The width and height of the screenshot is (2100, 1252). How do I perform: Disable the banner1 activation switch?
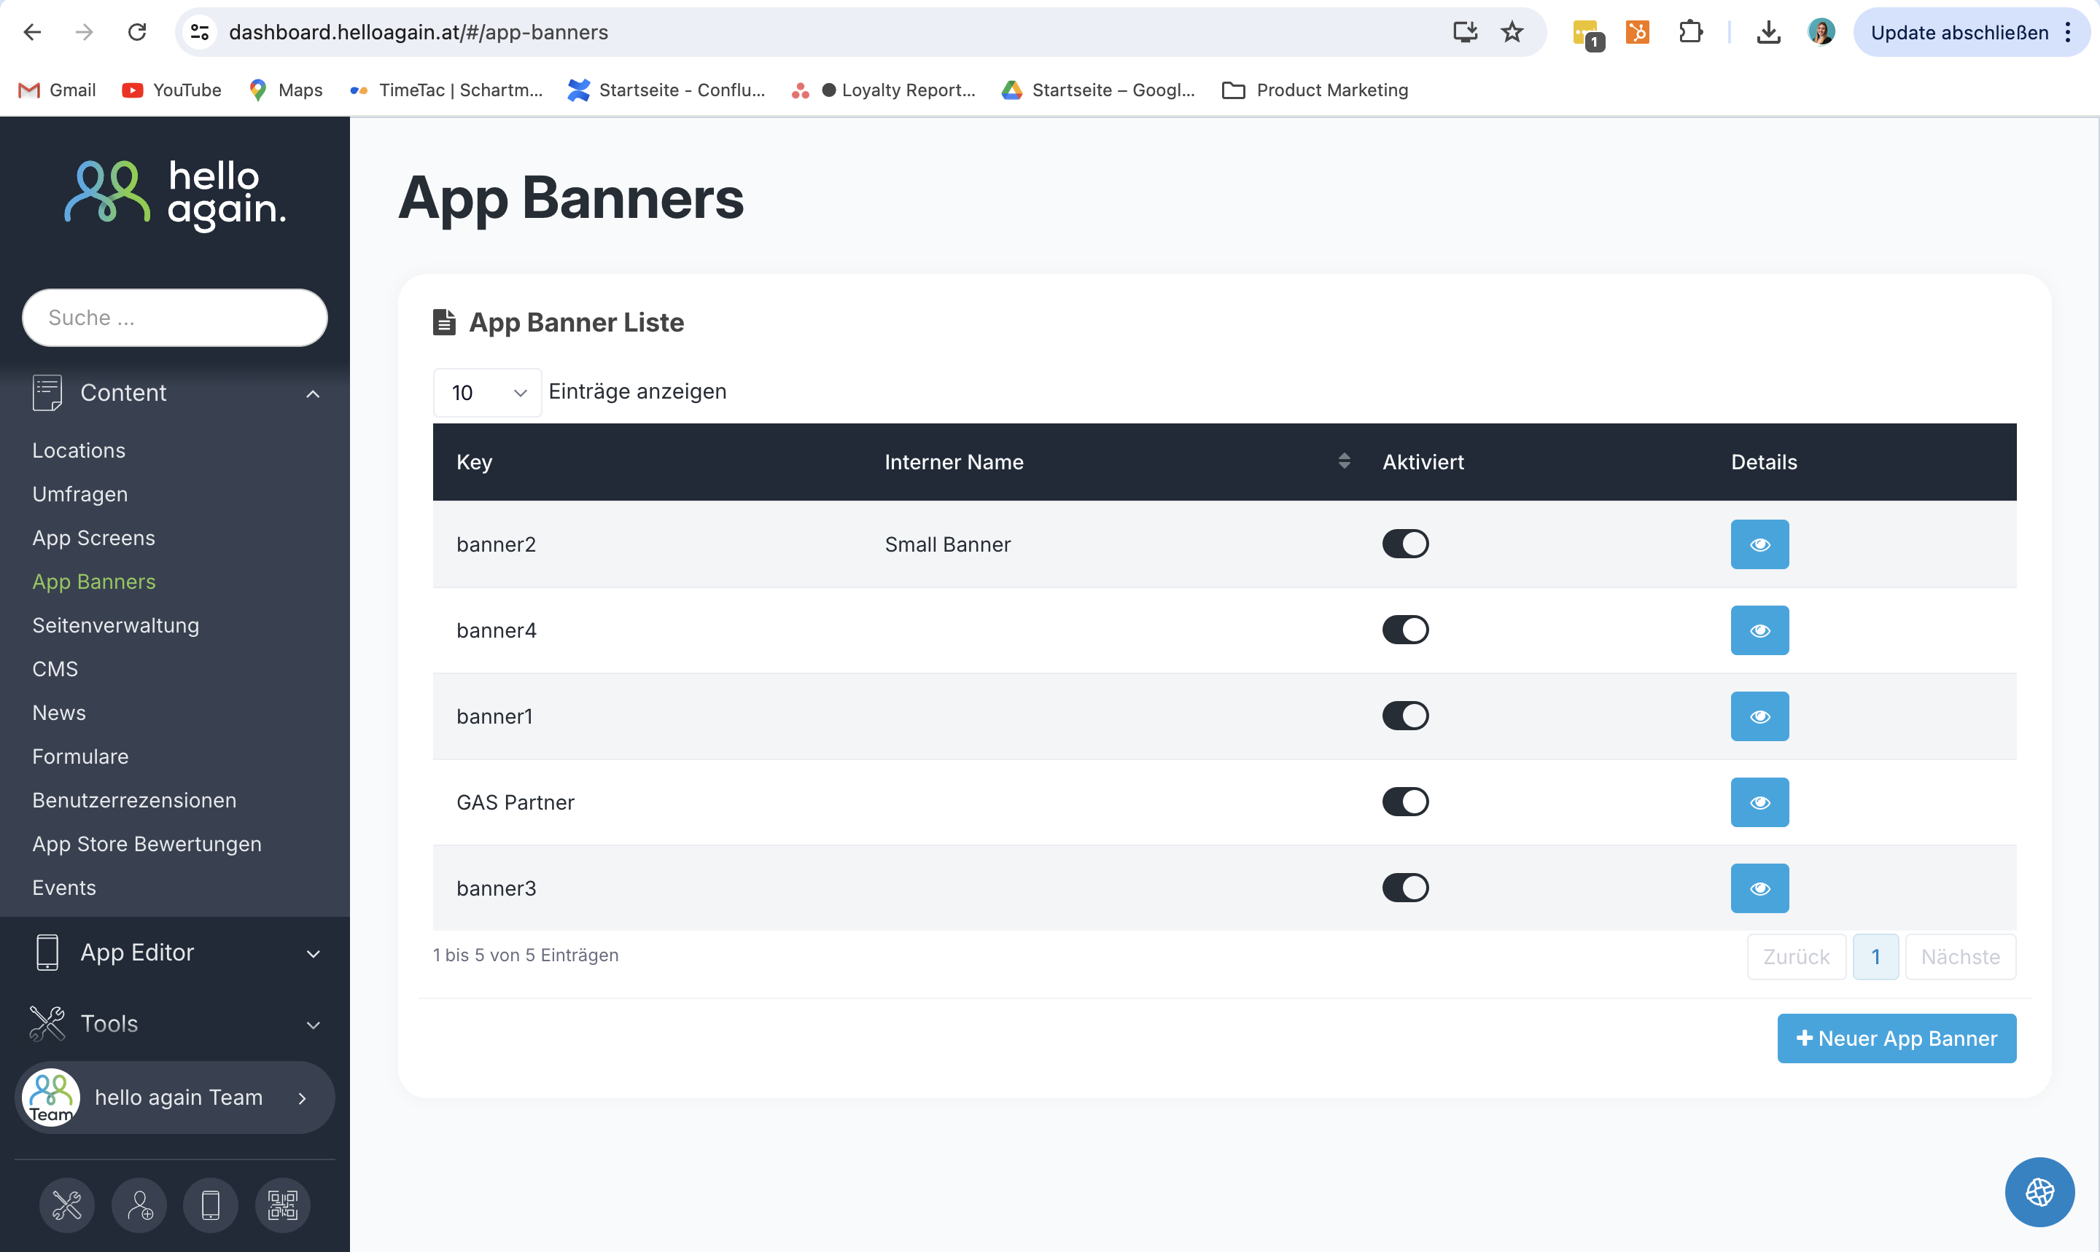pyautogui.click(x=1404, y=716)
